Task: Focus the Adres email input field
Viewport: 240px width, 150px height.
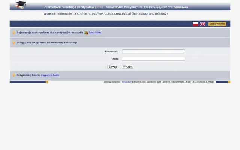Action: (x=153, y=51)
